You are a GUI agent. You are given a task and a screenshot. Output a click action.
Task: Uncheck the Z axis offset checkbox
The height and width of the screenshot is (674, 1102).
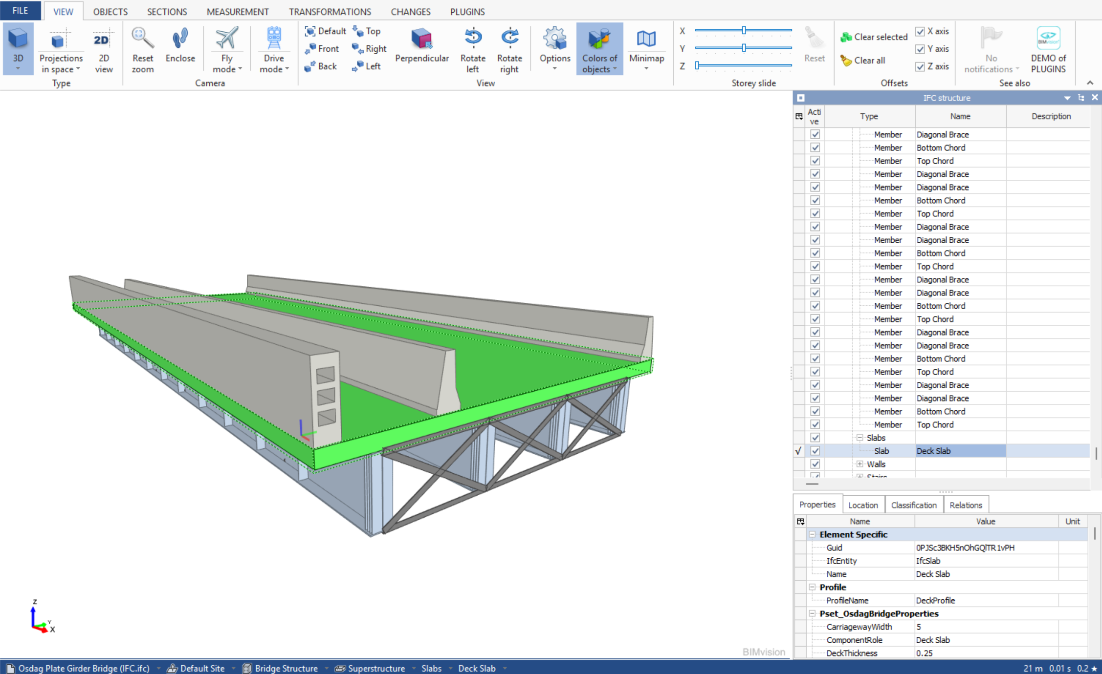(x=920, y=66)
